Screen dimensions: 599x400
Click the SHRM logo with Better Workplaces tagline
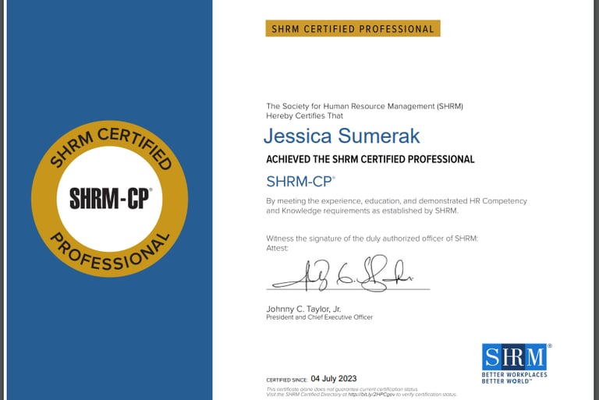tap(516, 363)
